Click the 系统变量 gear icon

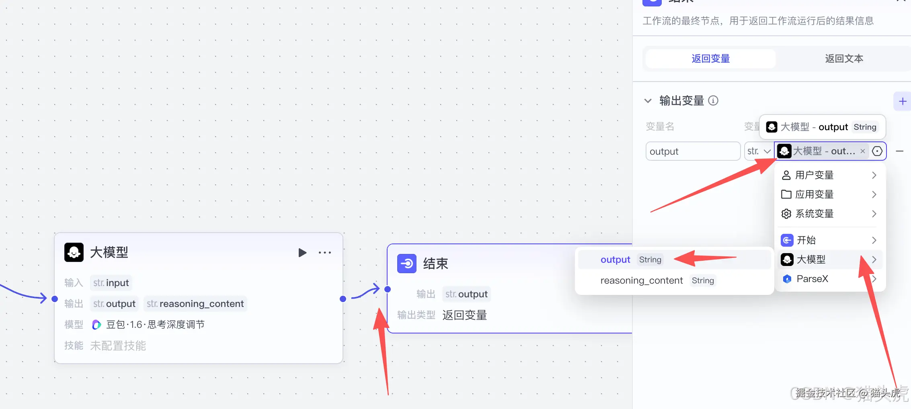[x=786, y=213]
